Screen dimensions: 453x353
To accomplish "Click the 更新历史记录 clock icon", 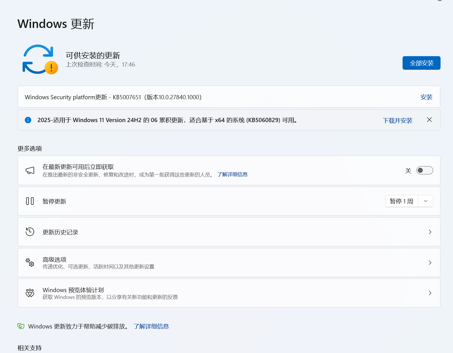I will 30,232.
